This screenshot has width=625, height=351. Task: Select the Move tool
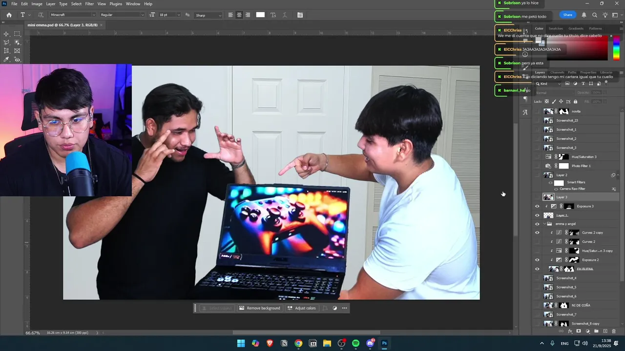tap(6, 34)
